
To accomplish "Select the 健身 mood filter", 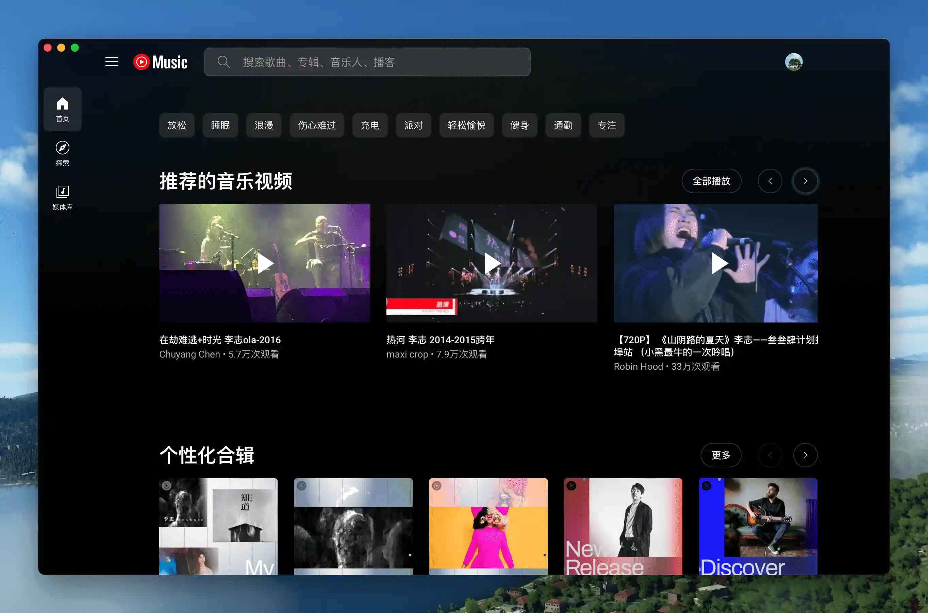I will 519,125.
